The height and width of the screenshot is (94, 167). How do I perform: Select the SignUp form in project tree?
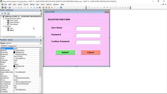[11, 30]
